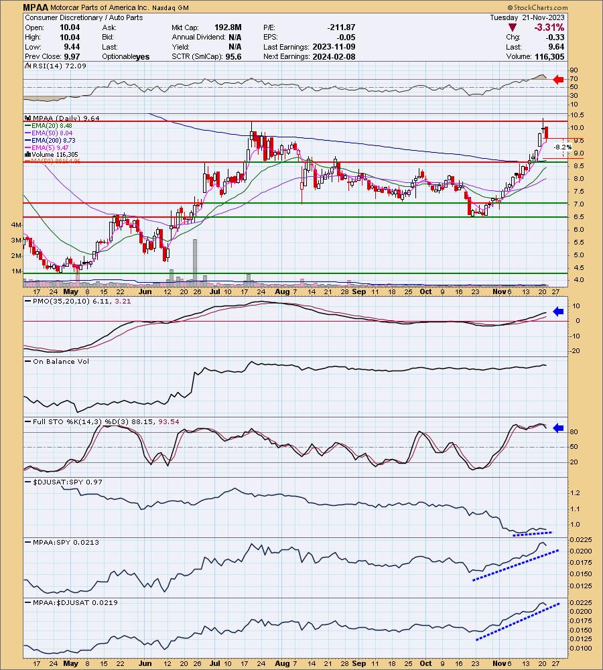Select the Prev Close value 9.97
The width and height of the screenshot is (603, 670).
pos(72,56)
